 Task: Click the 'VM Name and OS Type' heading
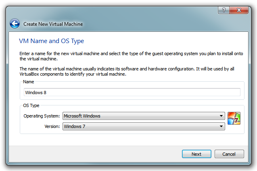tap(52, 41)
